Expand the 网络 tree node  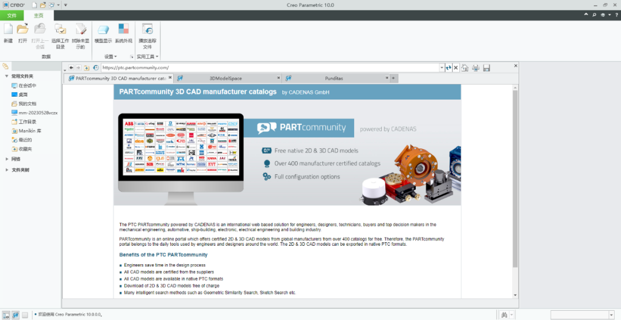coord(7,159)
